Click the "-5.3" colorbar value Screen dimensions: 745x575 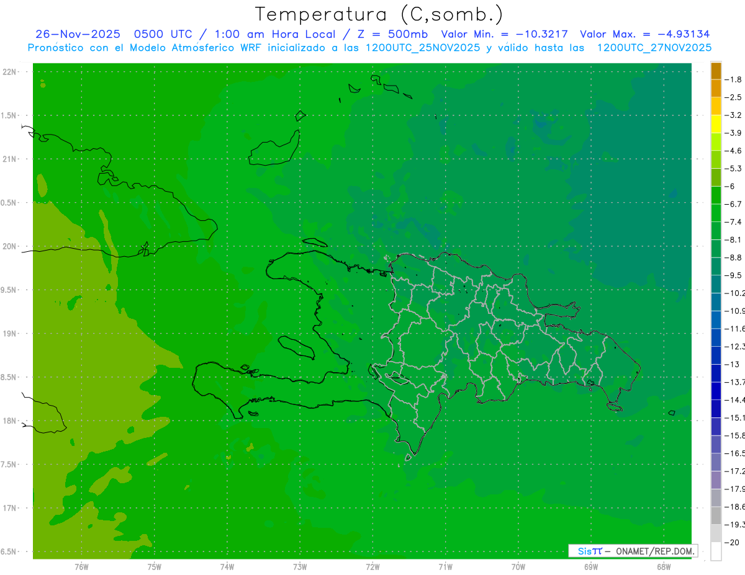733,169
